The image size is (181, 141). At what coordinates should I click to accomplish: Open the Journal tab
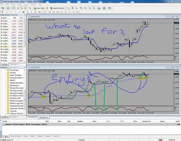tap(56, 136)
